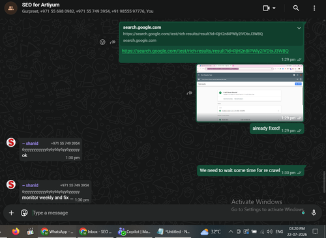Record a voice message with microphone

pyautogui.click(x=314, y=213)
